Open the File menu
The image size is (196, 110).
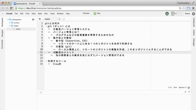pyautogui.click(x=16, y=13)
